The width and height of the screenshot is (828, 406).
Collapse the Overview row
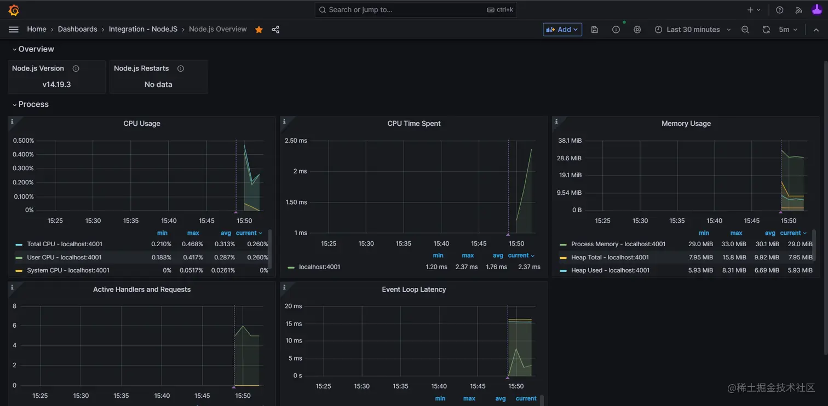(33, 49)
